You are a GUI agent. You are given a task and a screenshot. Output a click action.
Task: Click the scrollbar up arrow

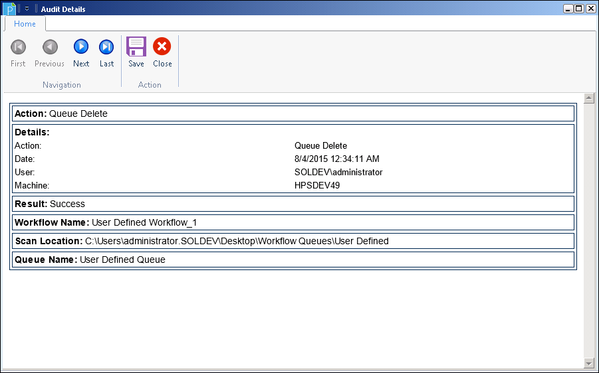pyautogui.click(x=588, y=98)
